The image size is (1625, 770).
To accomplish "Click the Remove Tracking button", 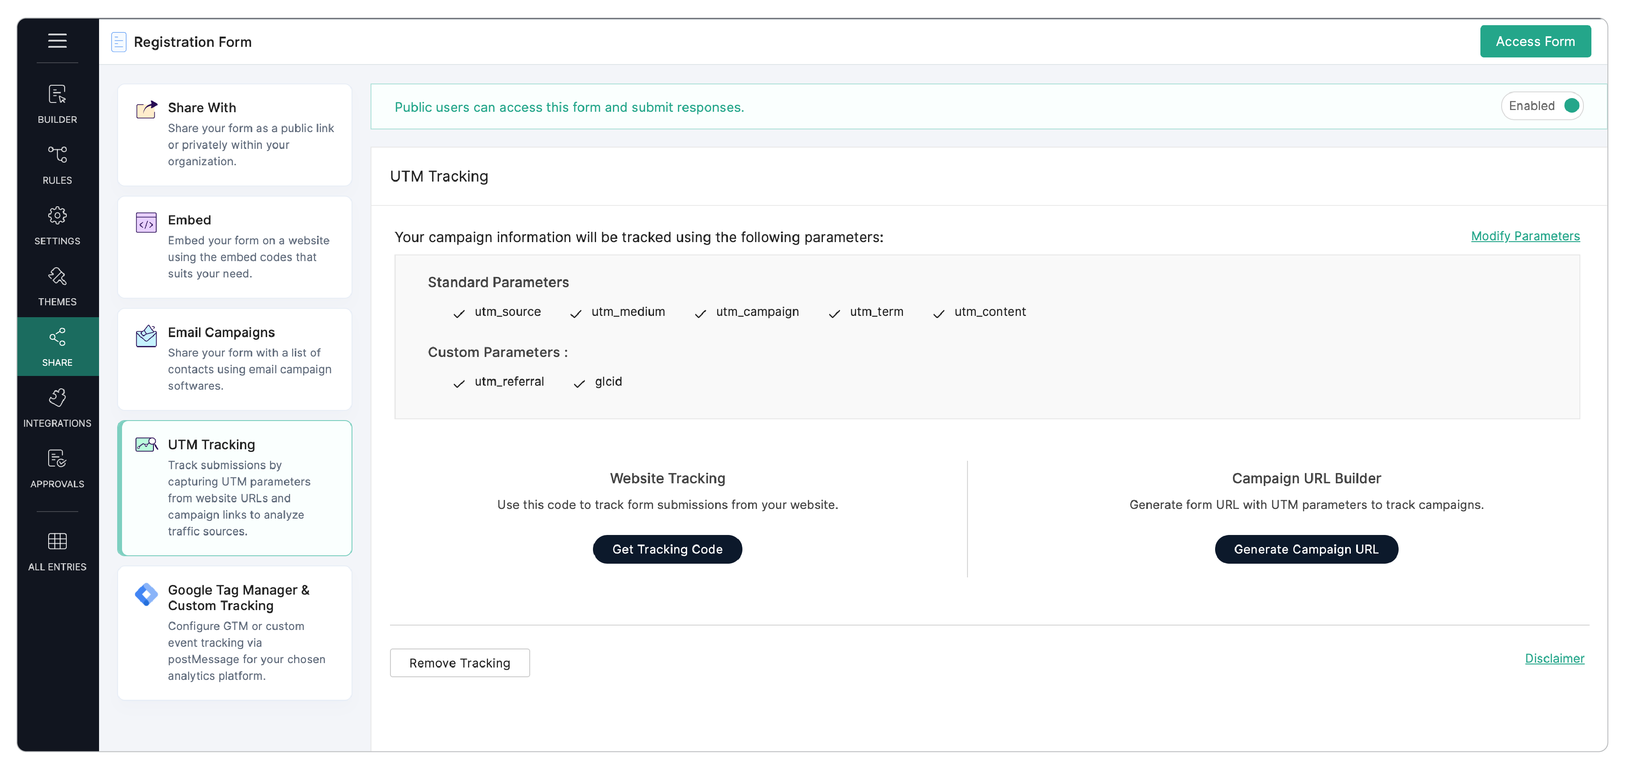I will [x=459, y=663].
